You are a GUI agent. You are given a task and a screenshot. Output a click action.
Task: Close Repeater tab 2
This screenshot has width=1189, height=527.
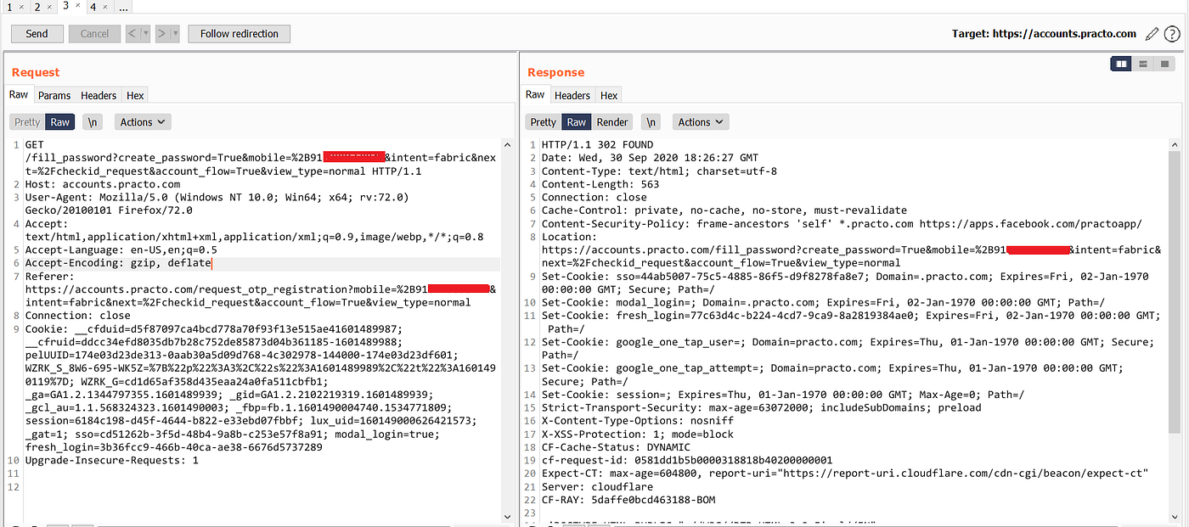[49, 7]
